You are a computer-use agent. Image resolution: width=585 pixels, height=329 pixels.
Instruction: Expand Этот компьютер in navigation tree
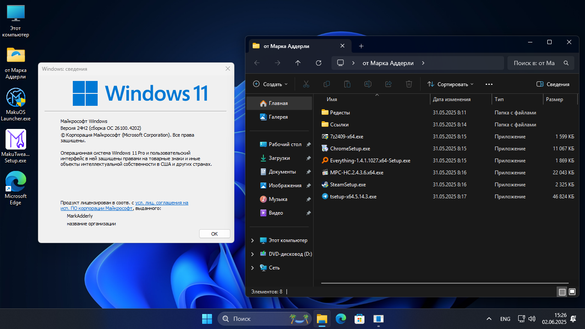pyautogui.click(x=252, y=240)
